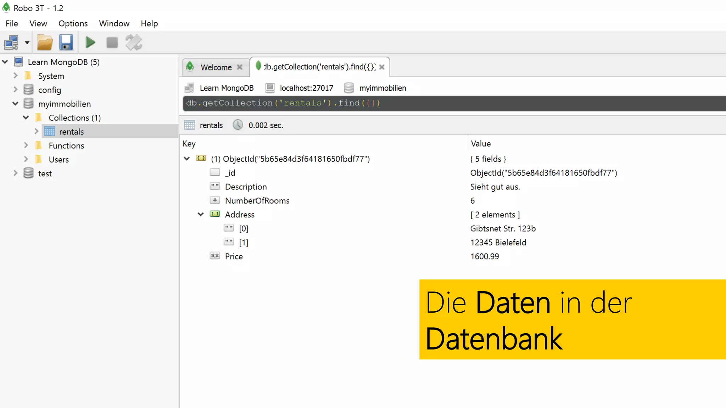Click the Stop execution square icon
Screen dimensions: 726x408
[x=112, y=42]
